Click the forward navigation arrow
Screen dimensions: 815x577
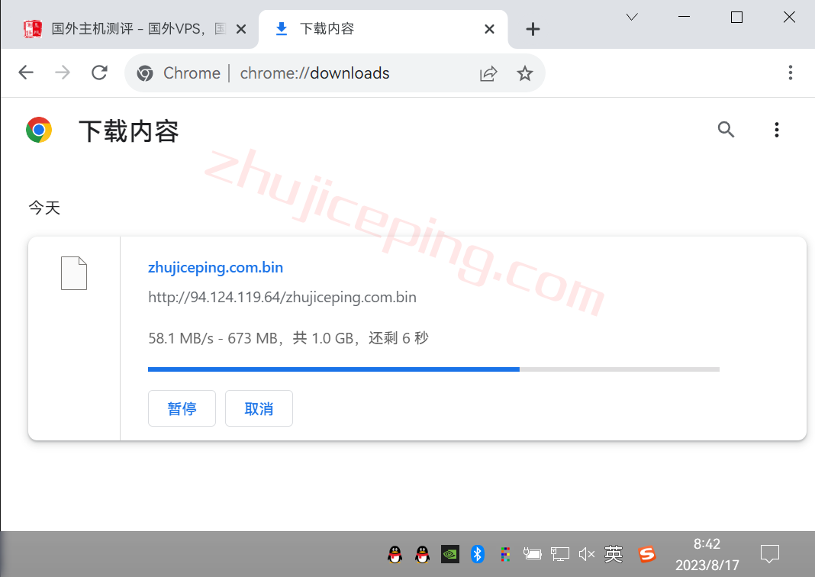(63, 73)
